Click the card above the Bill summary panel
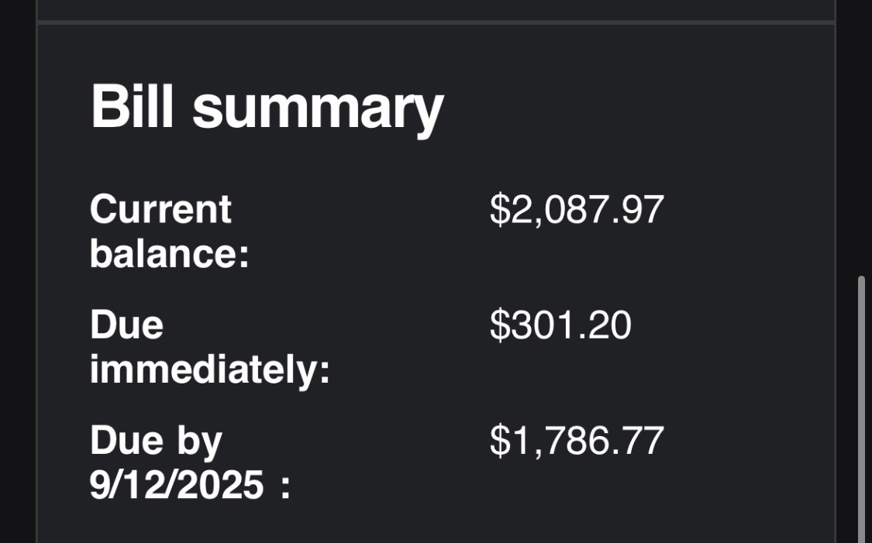The width and height of the screenshot is (872, 543). tap(436, 9)
